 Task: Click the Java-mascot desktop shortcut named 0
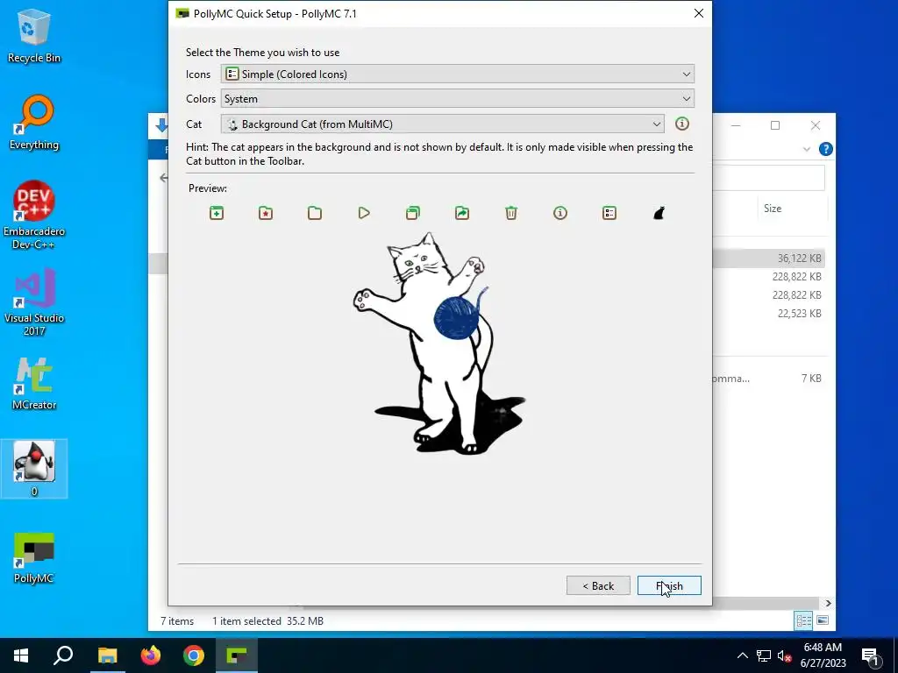tap(34, 469)
